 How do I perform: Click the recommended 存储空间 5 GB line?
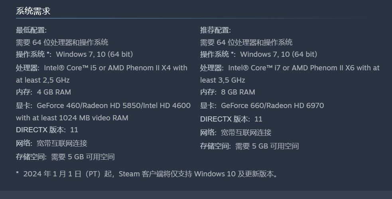[250, 146]
